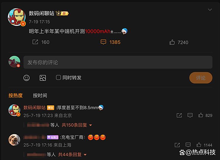
Task: Enable the 同时转发 checkbox
Action: coord(58,77)
